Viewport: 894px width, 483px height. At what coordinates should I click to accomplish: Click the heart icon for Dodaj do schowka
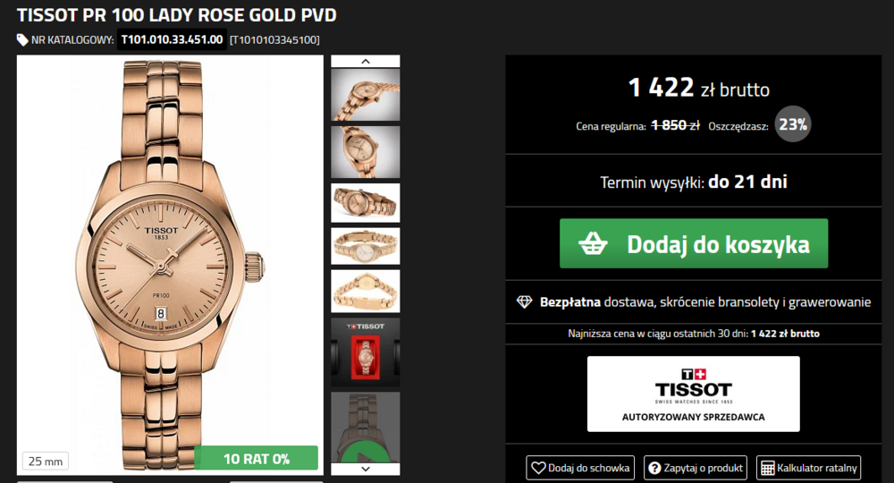point(538,468)
